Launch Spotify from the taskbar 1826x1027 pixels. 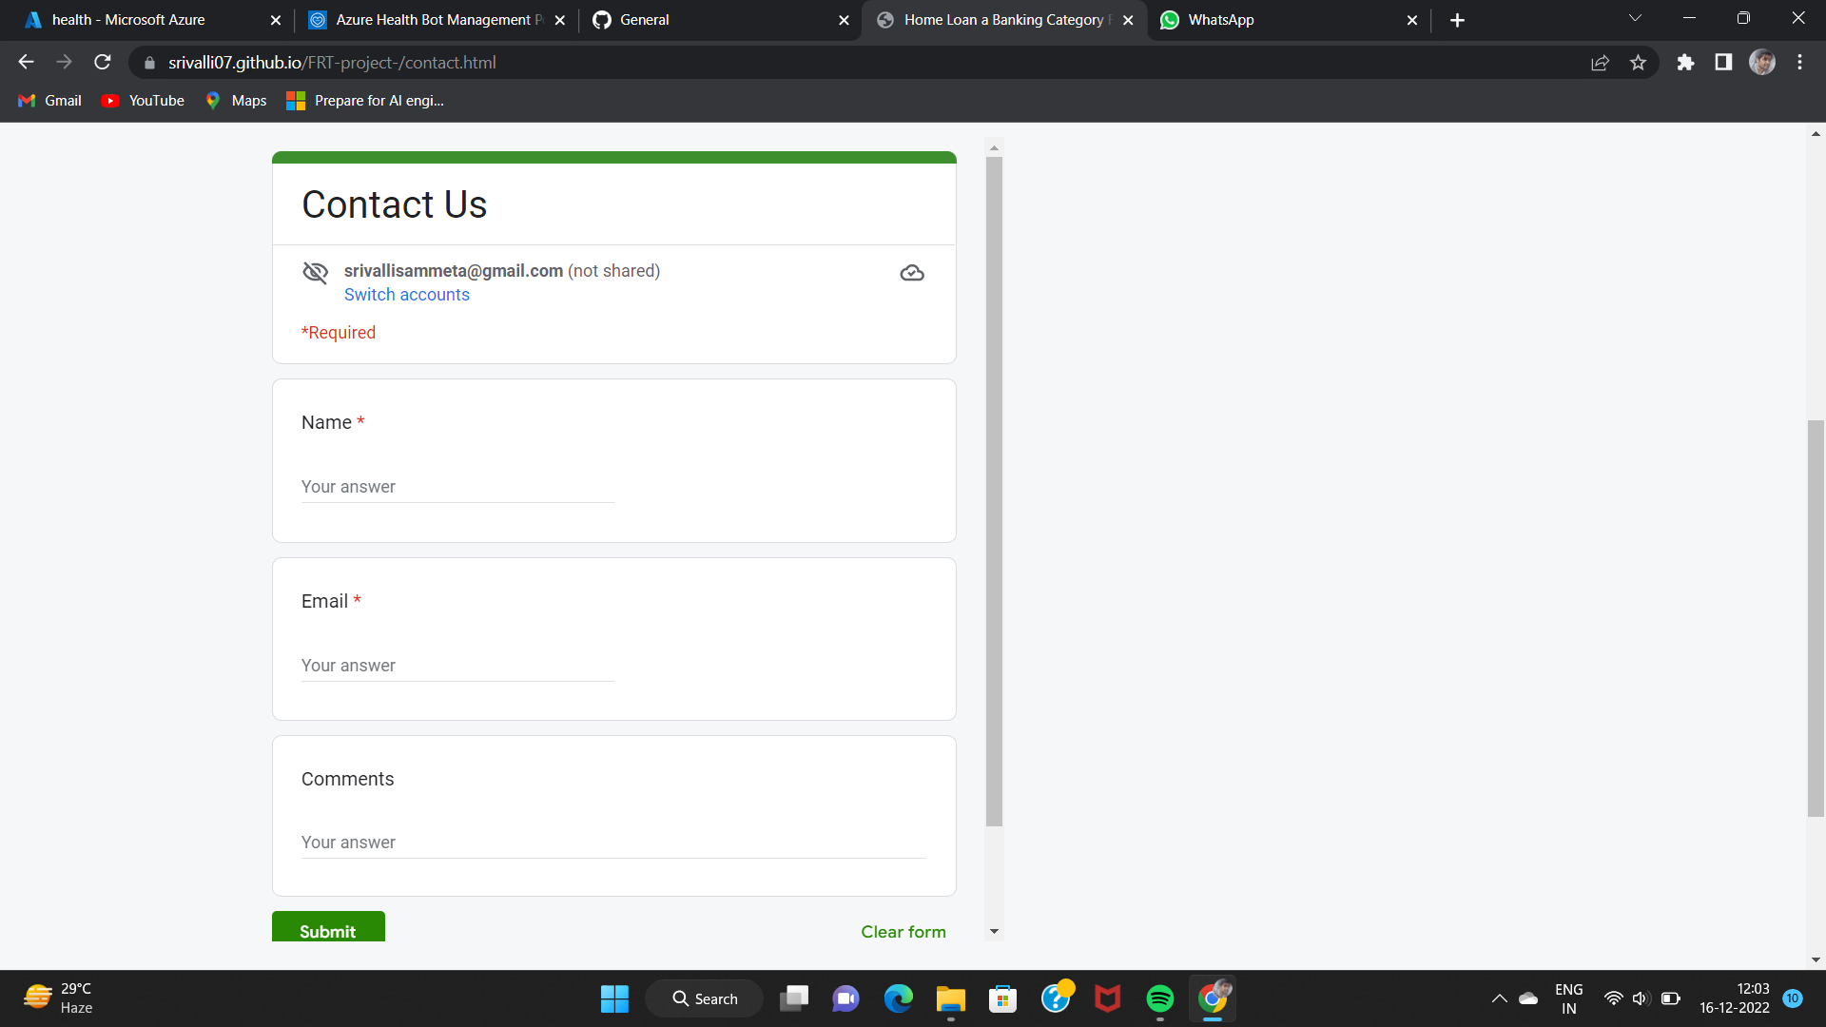(1159, 998)
